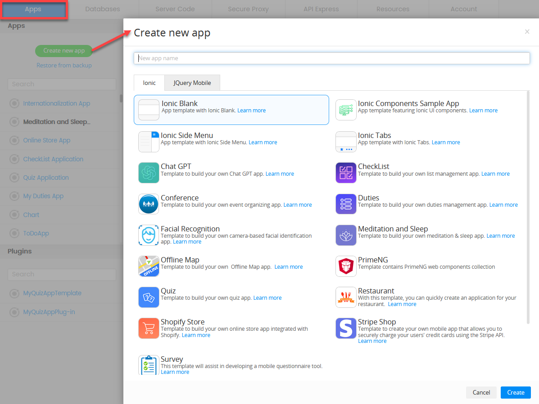Click the icon beside My Duties App
This screenshot has height=404, width=539.
tap(14, 196)
